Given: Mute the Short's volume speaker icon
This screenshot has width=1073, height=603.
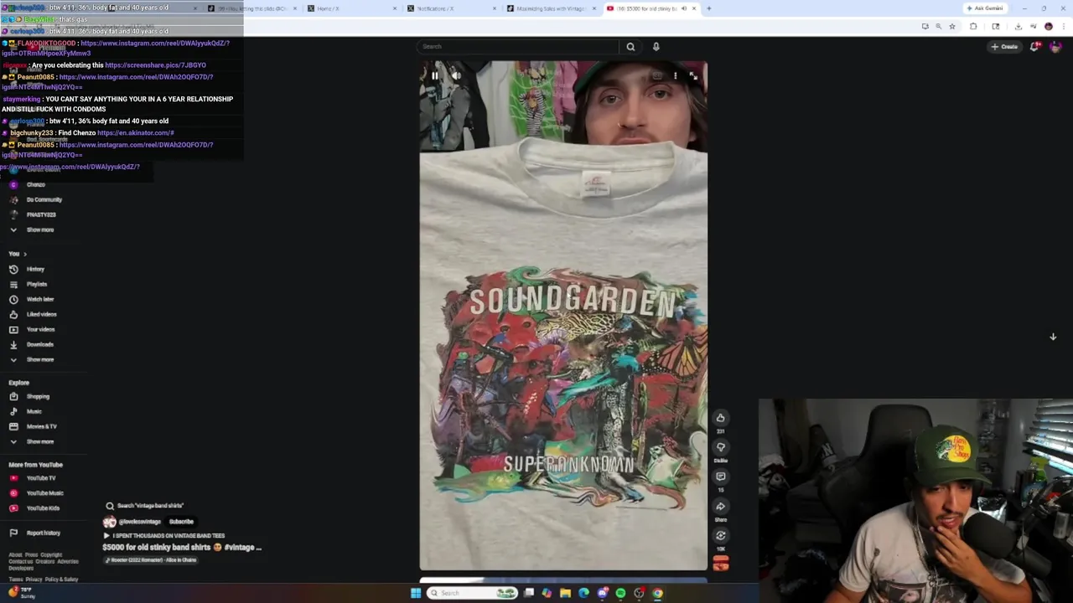Looking at the screenshot, I should tap(456, 75).
